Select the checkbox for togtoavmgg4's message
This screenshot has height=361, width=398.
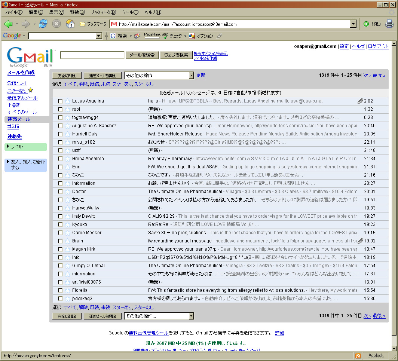pos(60,117)
